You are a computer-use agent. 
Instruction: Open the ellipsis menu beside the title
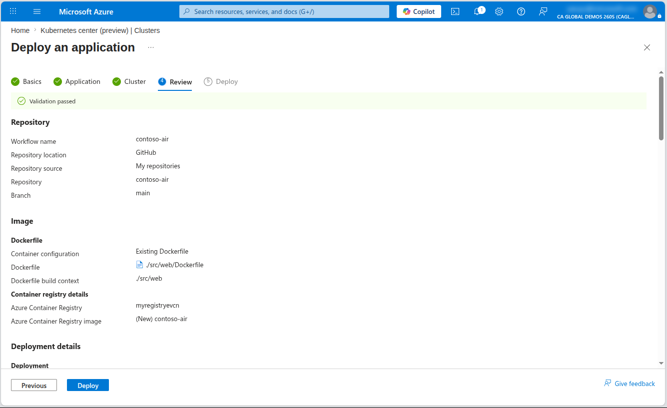click(151, 47)
